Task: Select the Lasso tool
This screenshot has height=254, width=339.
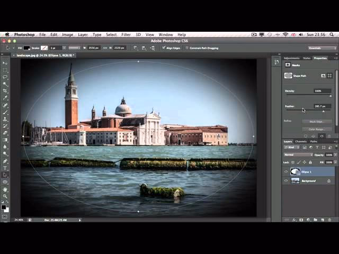Action: point(5,77)
